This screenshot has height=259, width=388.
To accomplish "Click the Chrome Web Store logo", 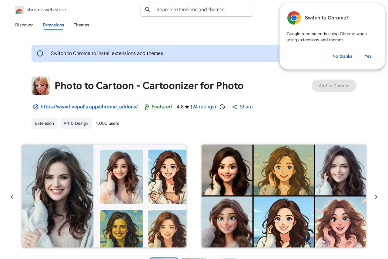I will (x=19, y=10).
